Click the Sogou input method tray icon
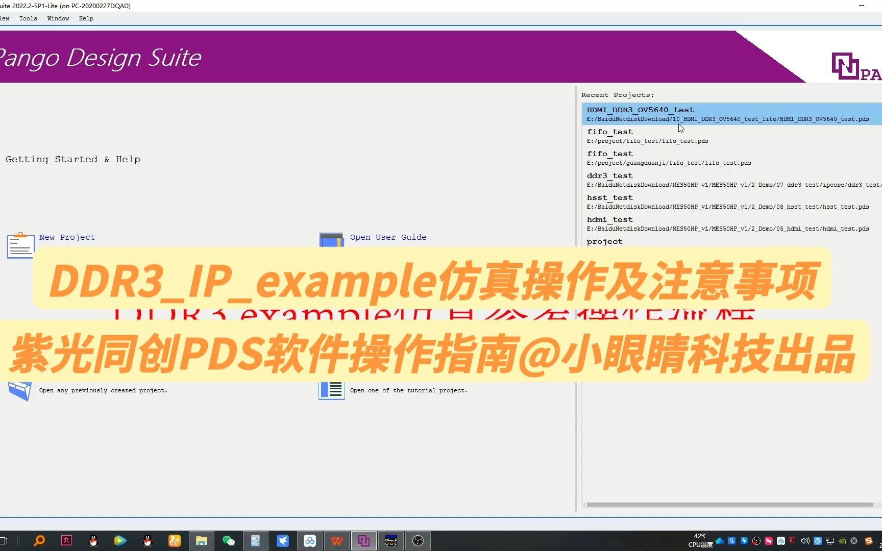 pyautogui.click(x=869, y=541)
